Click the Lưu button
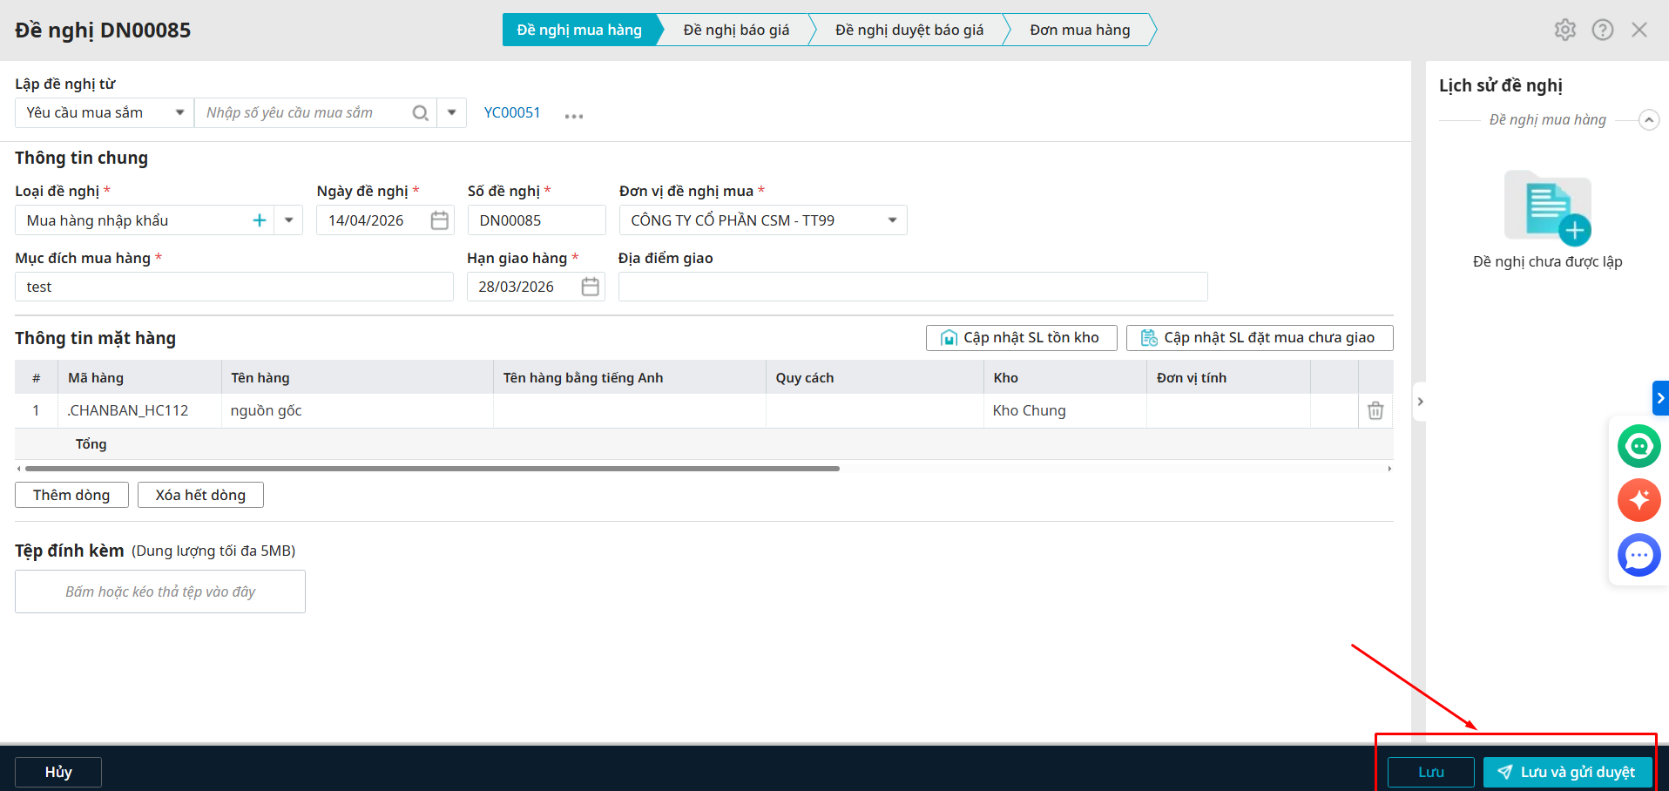This screenshot has height=791, width=1669. pos(1431,772)
